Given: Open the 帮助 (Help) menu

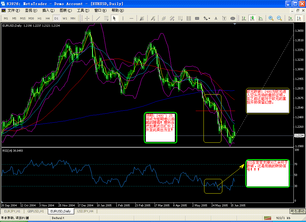Looking at the screenshot, I should point(118,10).
